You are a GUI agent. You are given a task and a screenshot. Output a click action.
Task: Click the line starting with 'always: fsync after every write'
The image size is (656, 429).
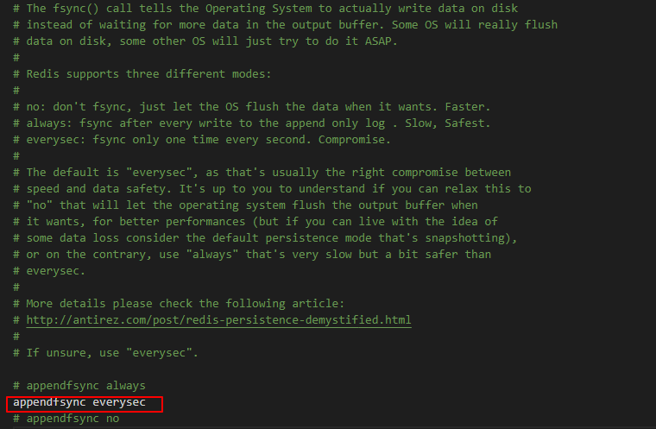(x=251, y=123)
